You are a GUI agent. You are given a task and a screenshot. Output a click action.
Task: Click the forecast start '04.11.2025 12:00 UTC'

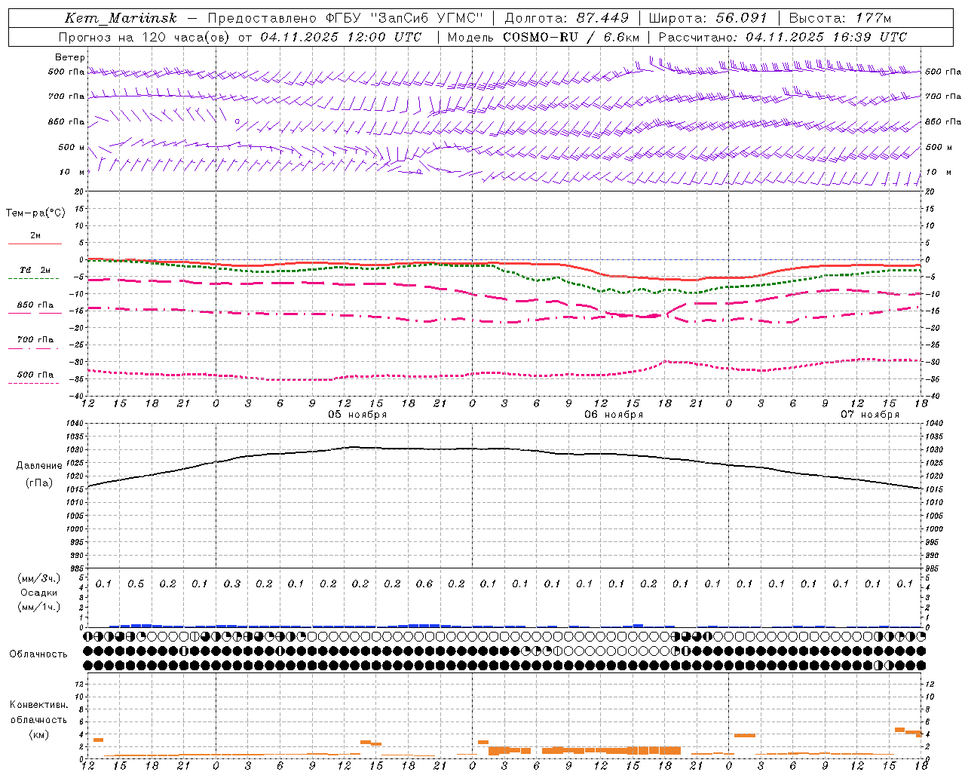pyautogui.click(x=341, y=37)
